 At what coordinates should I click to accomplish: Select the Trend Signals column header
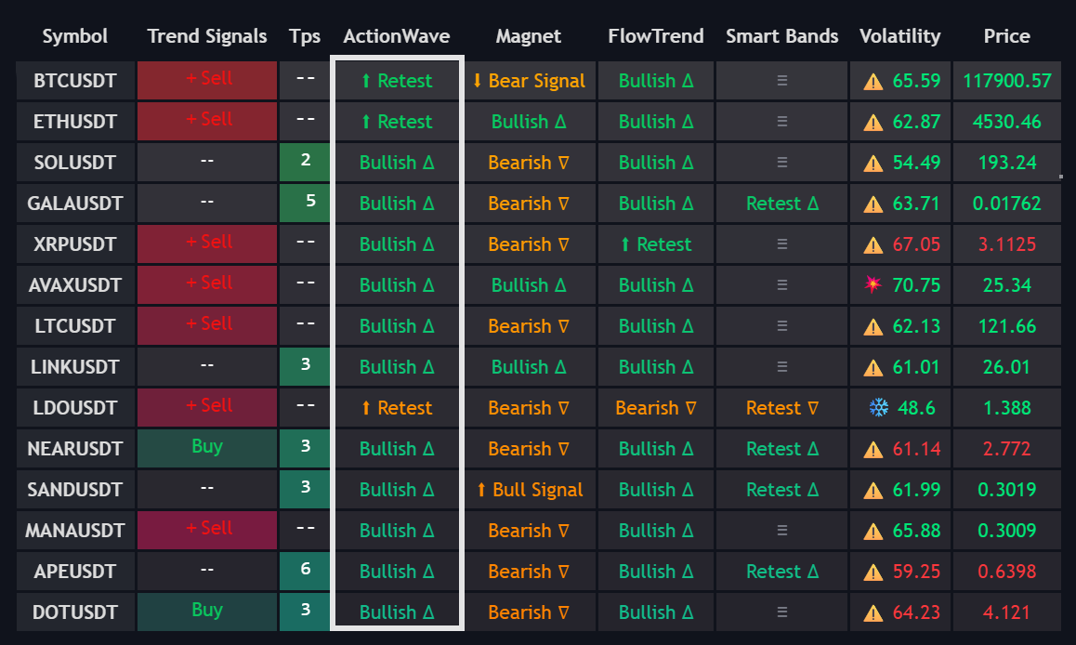(207, 36)
